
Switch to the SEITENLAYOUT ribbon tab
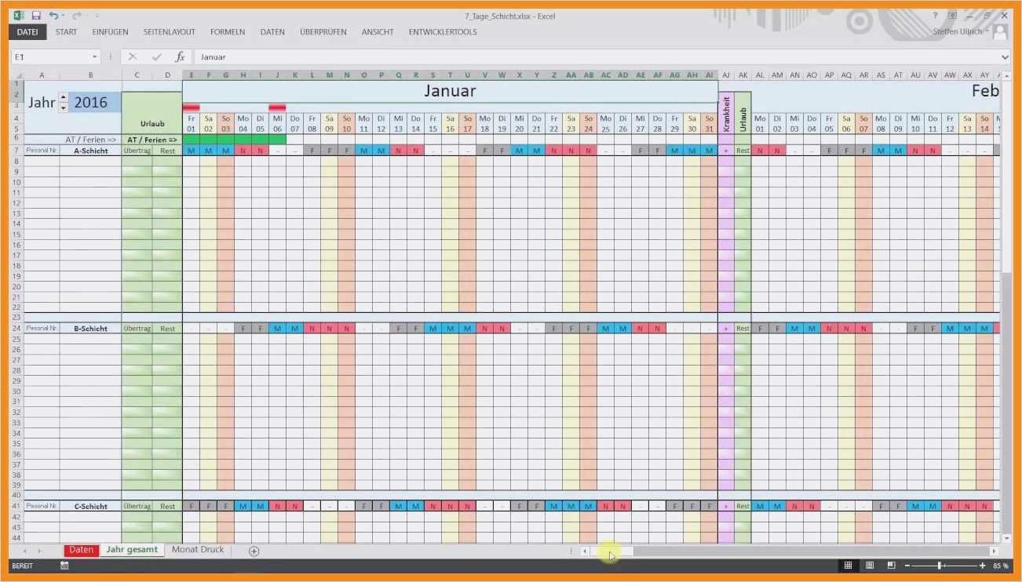170,32
